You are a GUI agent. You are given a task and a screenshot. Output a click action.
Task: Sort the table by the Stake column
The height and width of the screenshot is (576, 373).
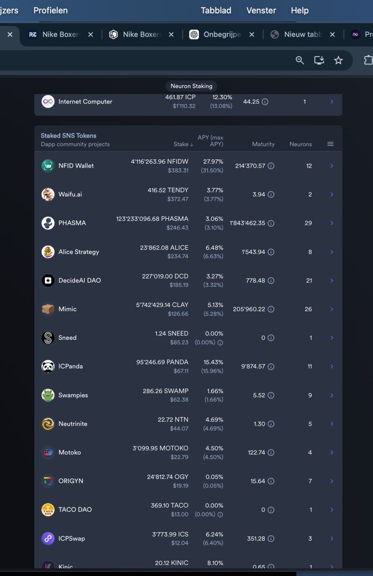[183, 145]
